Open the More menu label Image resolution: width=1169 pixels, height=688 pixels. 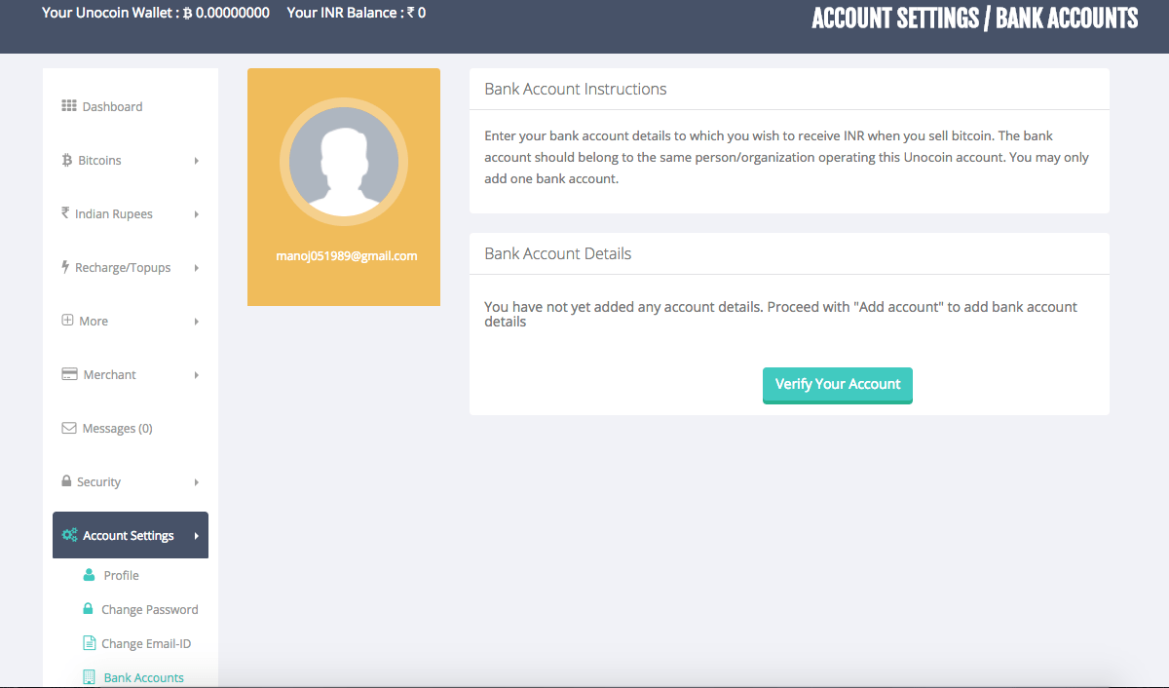(x=94, y=321)
